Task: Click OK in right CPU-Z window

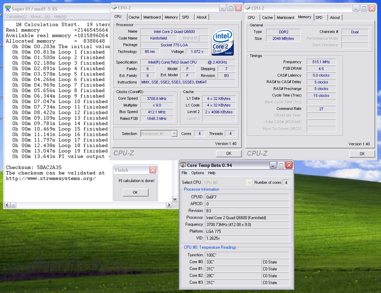Action: click(362, 154)
